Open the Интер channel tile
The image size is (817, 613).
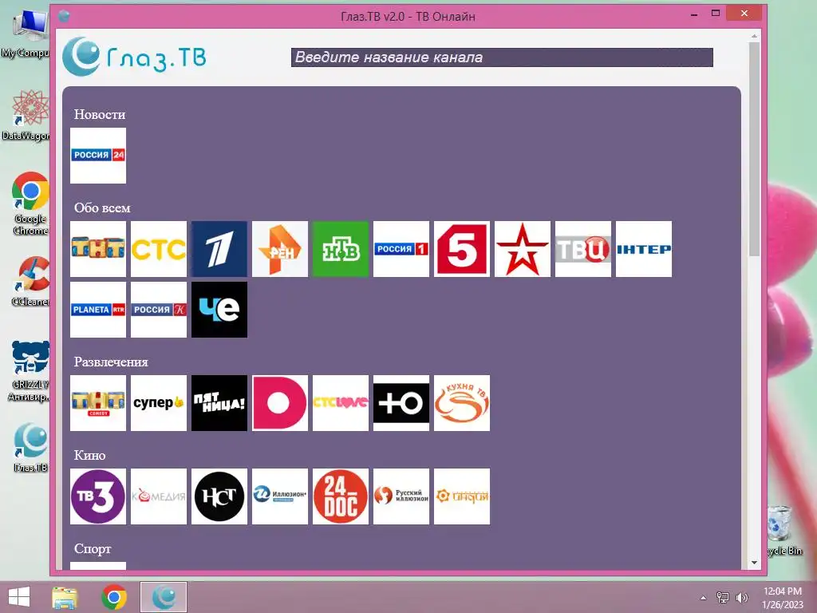tap(644, 249)
